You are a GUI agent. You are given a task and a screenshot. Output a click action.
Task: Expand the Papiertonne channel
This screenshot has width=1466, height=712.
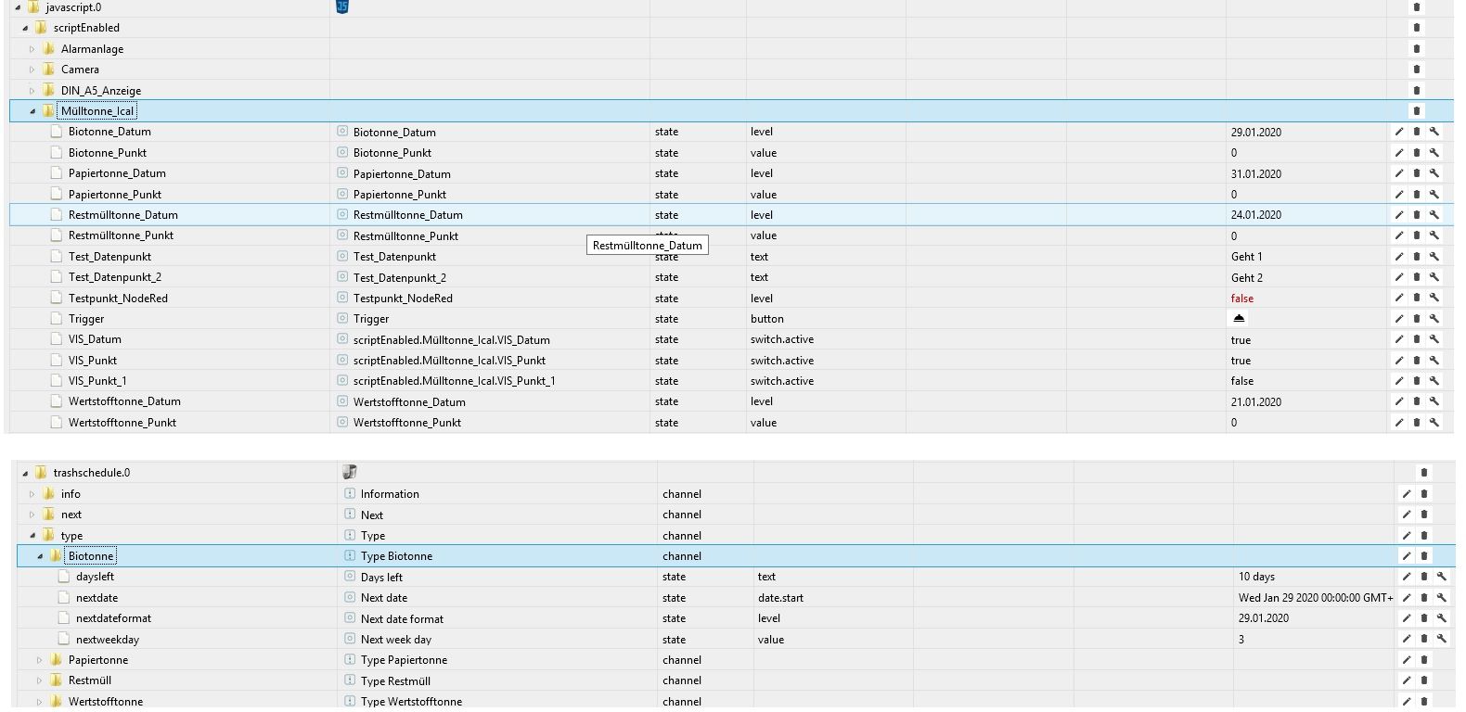(40, 660)
